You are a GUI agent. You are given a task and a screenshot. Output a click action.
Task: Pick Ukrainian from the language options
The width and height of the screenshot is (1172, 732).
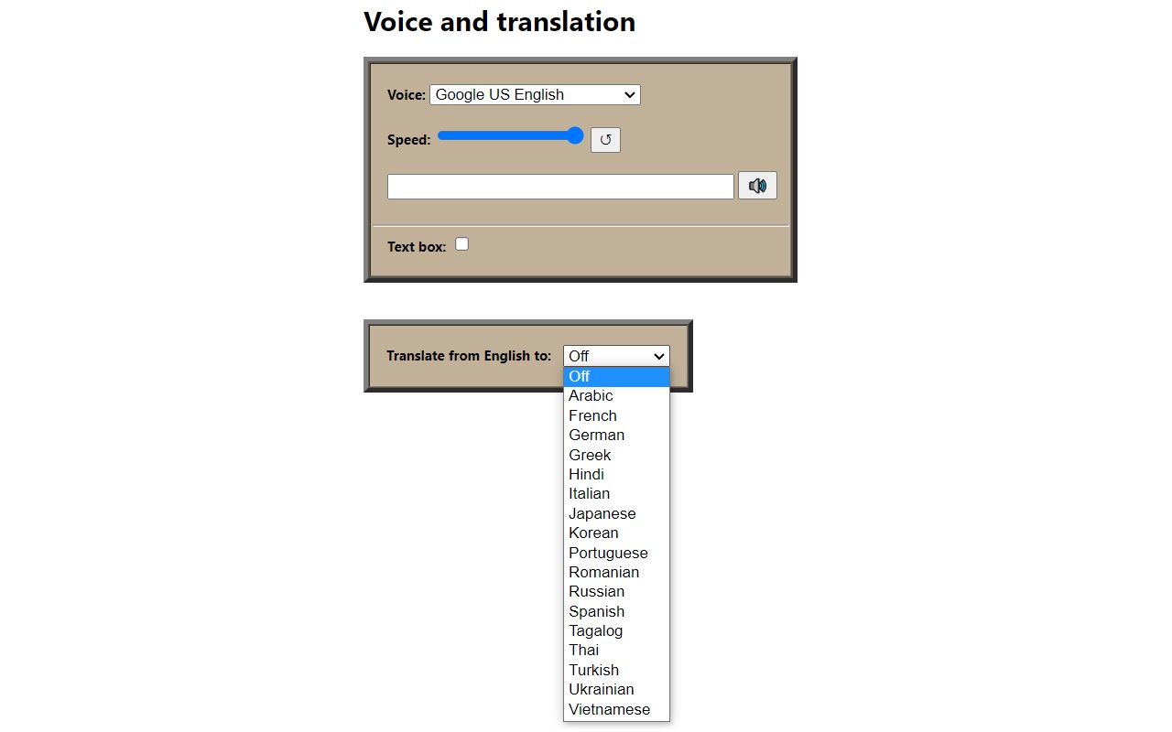point(601,690)
